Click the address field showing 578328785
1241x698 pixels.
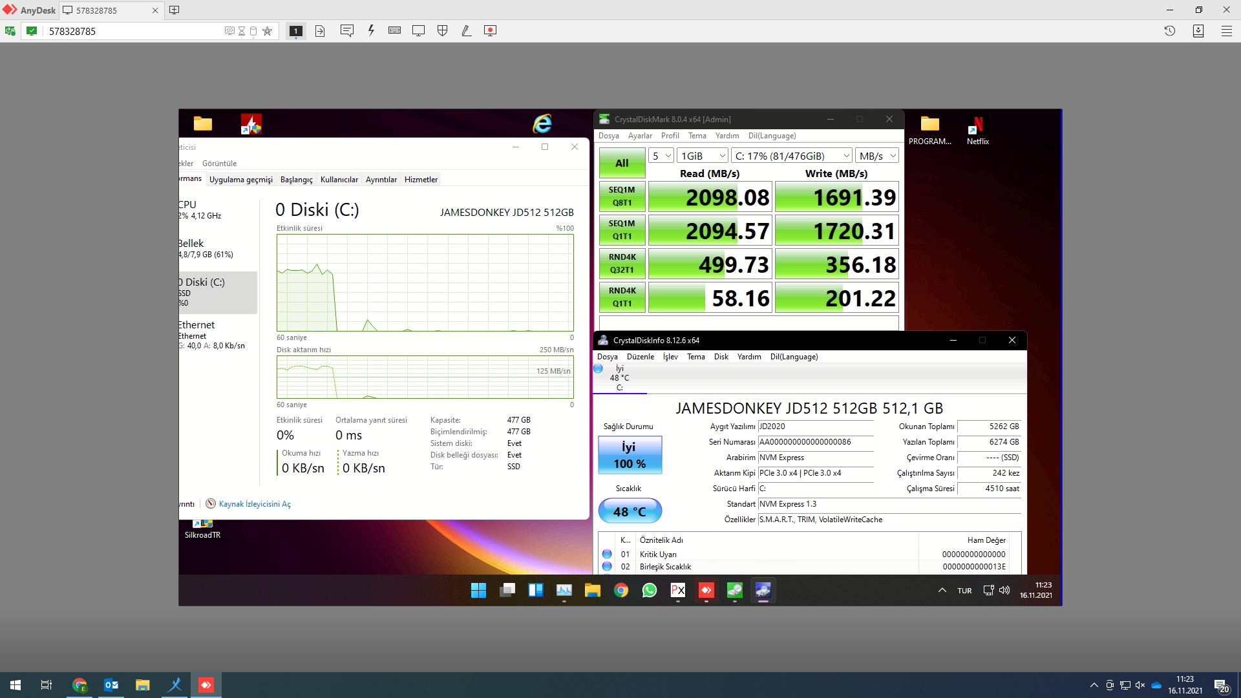pos(133,31)
